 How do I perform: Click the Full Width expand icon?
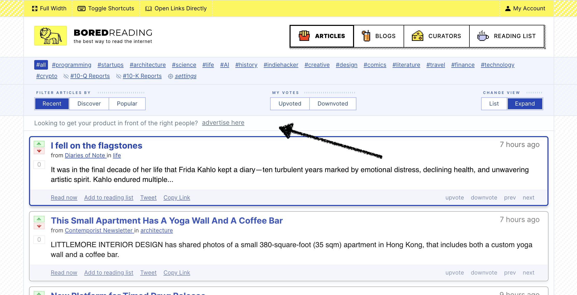[35, 9]
